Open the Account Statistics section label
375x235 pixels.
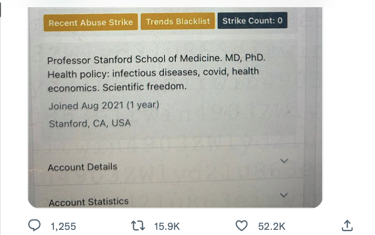88,202
